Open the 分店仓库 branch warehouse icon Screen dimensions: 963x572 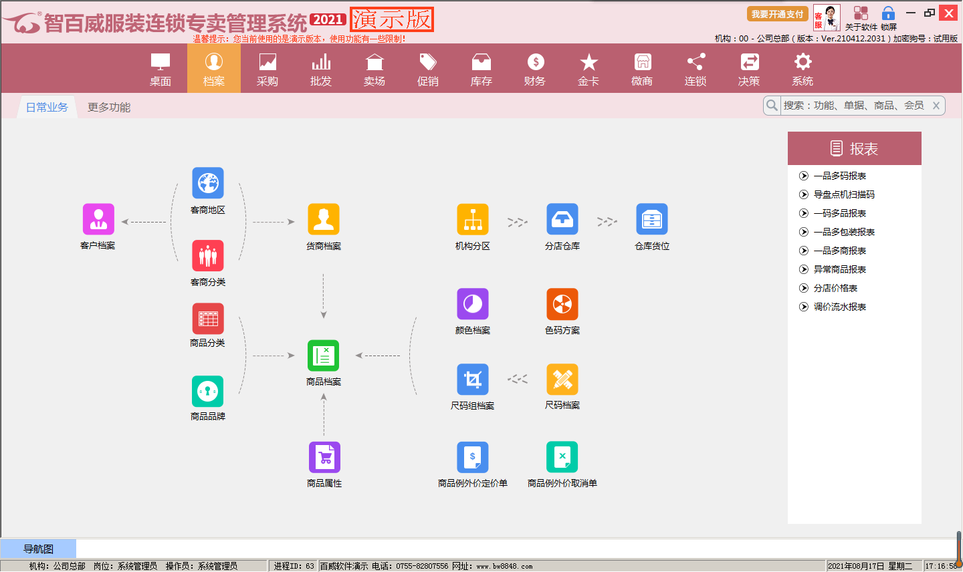pos(562,220)
